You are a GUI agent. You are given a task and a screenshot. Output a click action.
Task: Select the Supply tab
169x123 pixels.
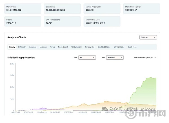point(12,47)
